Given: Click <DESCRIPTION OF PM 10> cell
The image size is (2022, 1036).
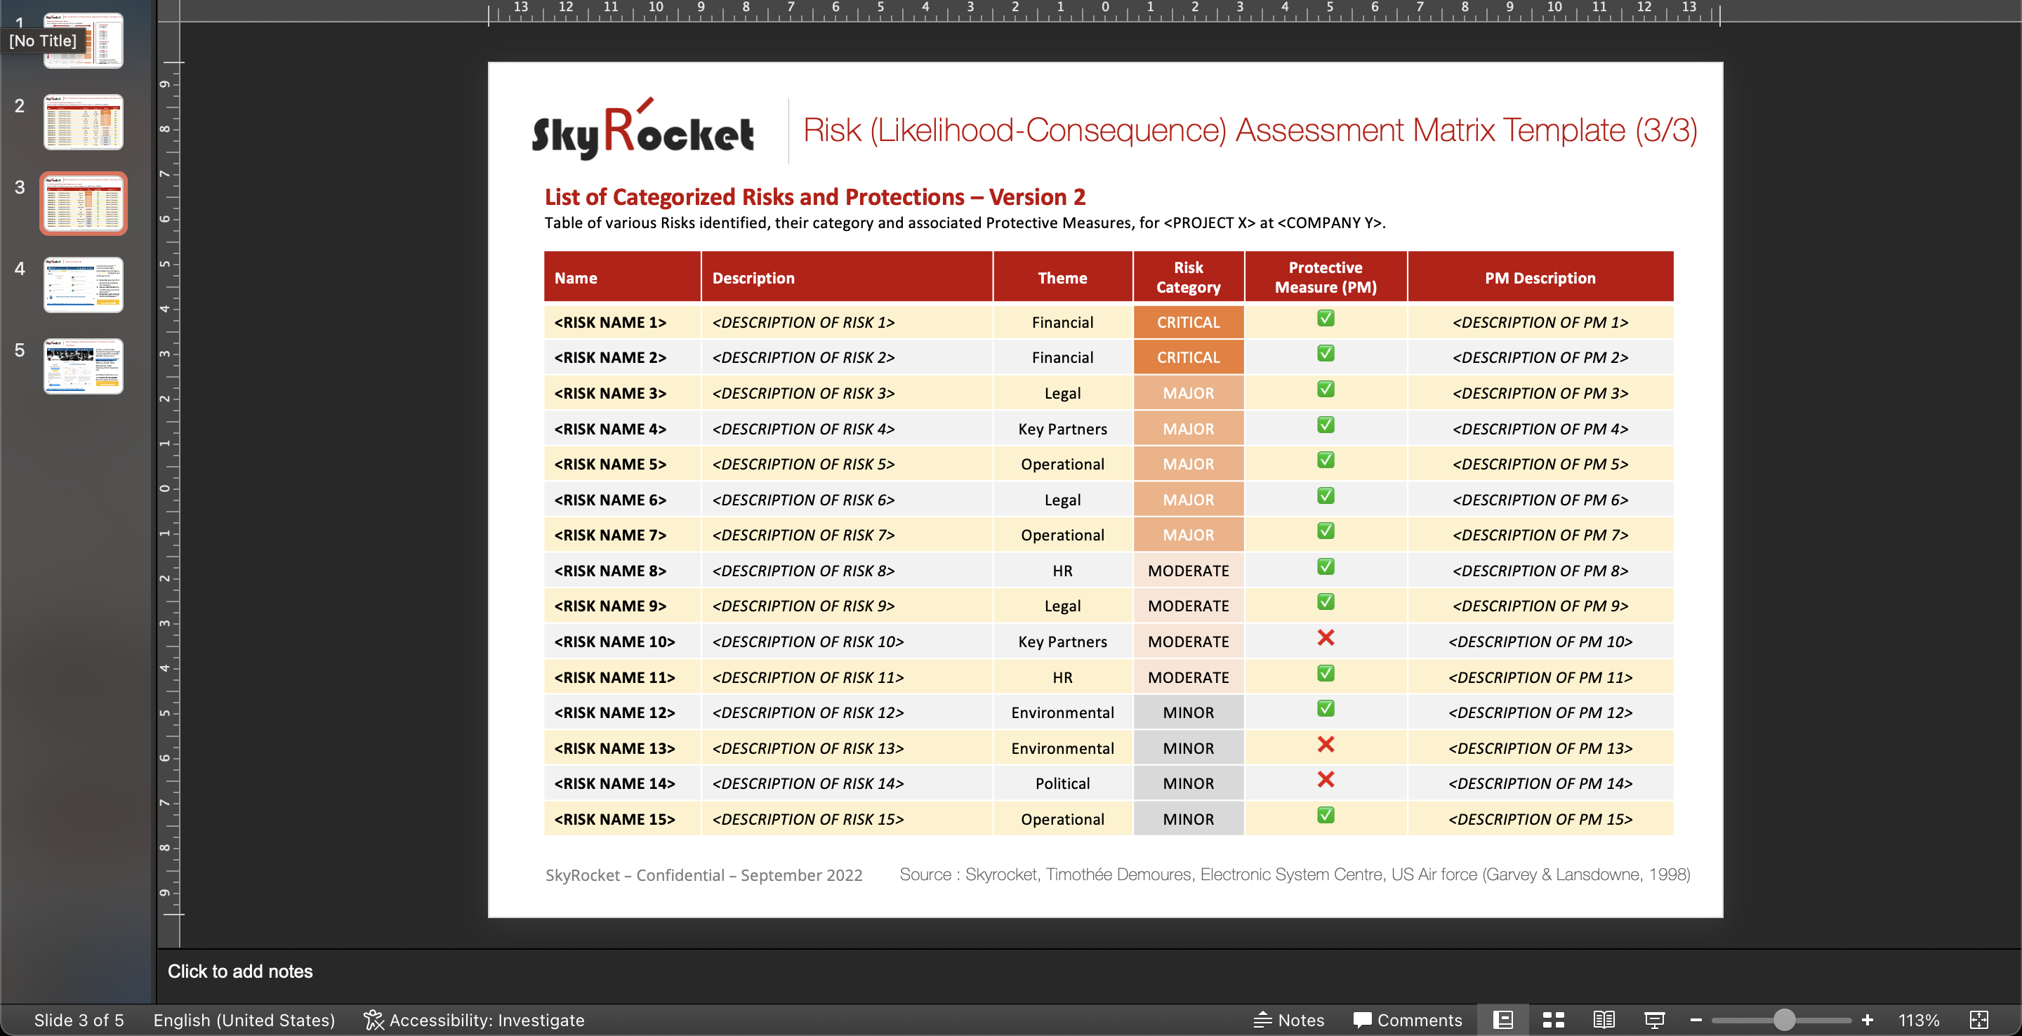Looking at the screenshot, I should tap(1540, 642).
